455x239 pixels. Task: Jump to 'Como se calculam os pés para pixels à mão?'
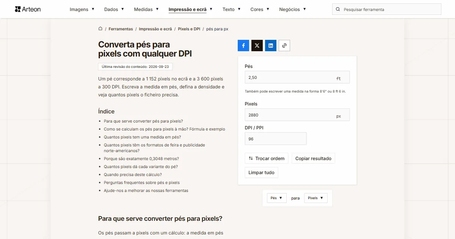pos(165,129)
